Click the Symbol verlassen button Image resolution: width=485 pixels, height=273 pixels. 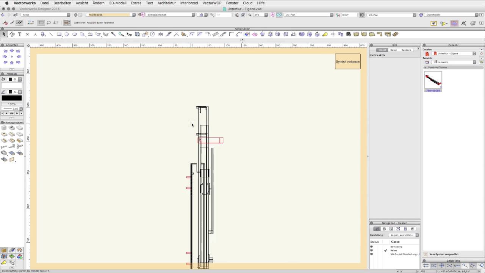347,61
